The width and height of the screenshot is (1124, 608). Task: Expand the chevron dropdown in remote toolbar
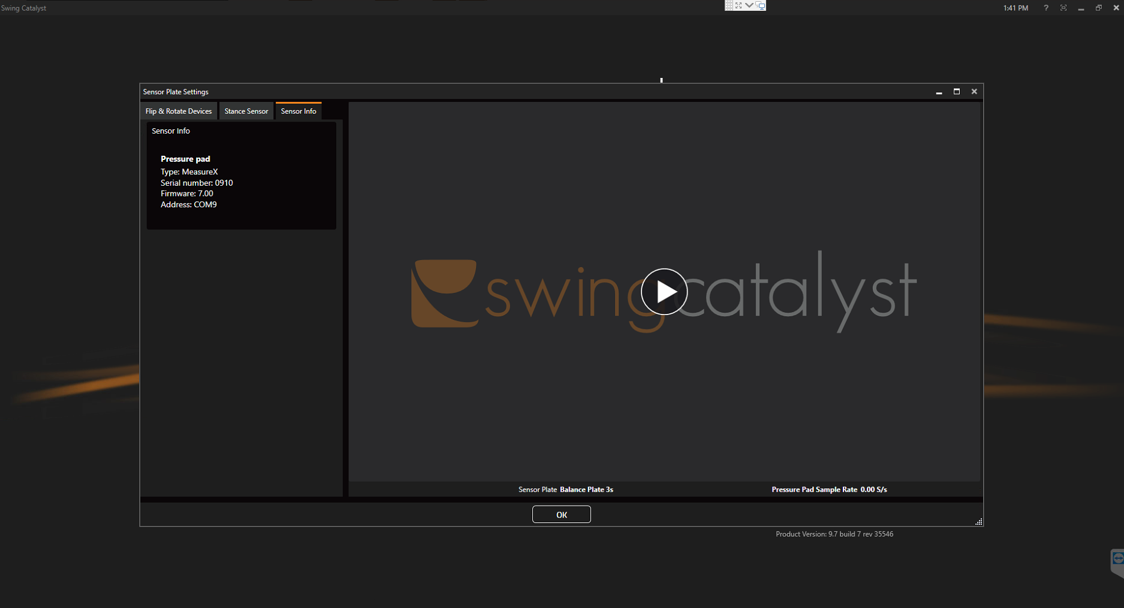tap(749, 5)
